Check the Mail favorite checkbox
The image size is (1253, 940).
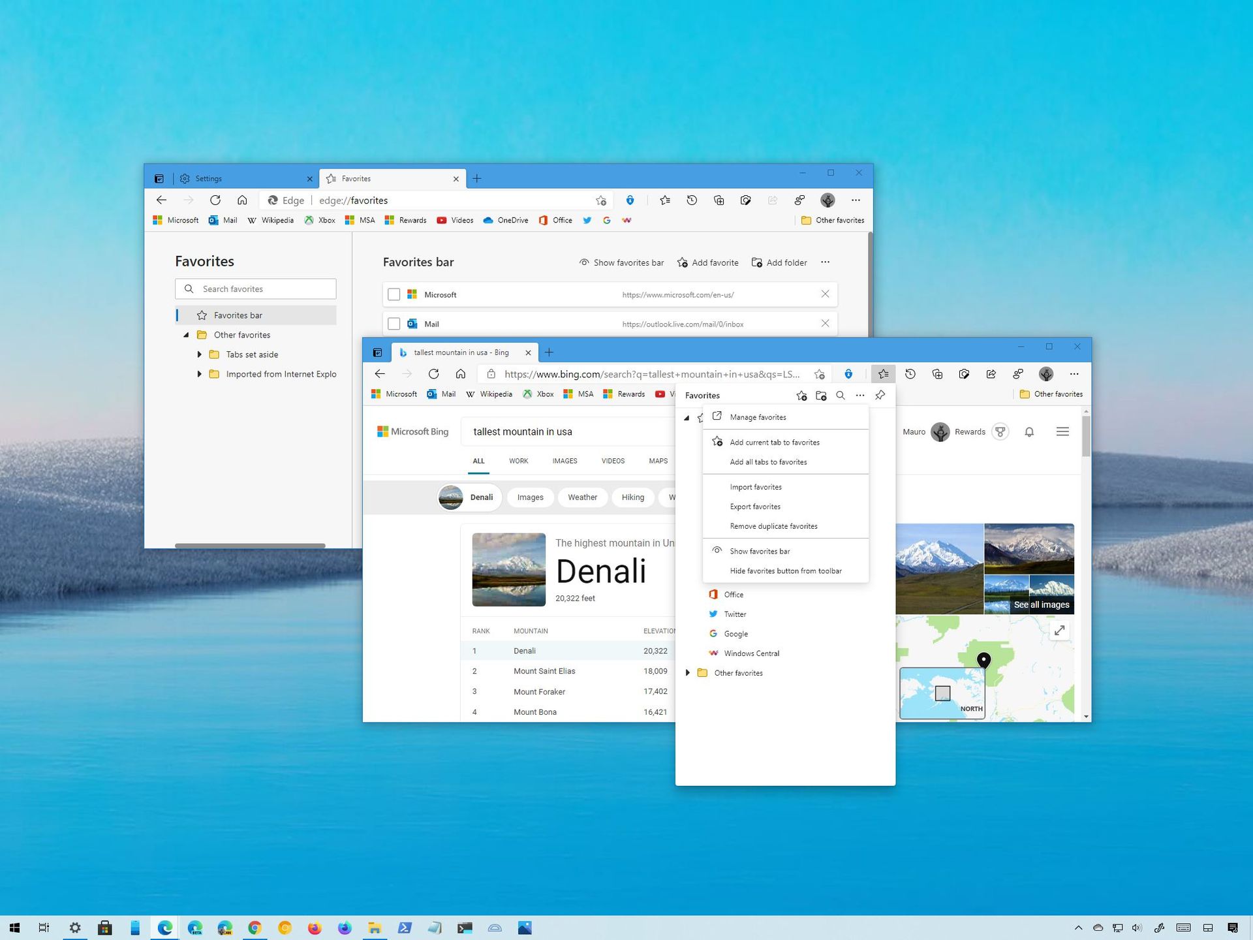[x=394, y=324]
